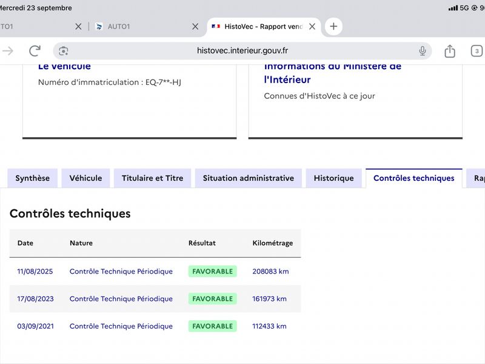This screenshot has width=485, height=364.
Task: Tap the forward navigation arrow
Action: pyautogui.click(x=8, y=51)
